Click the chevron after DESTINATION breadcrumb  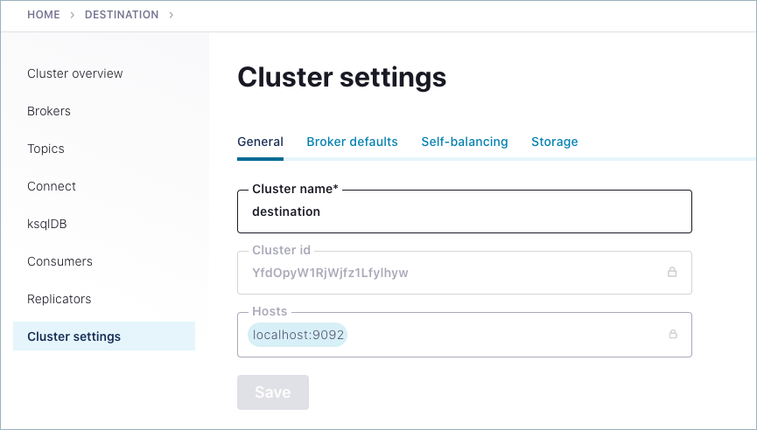coord(171,15)
